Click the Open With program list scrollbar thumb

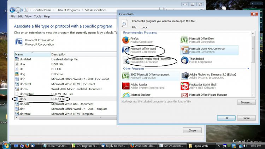[253, 49]
